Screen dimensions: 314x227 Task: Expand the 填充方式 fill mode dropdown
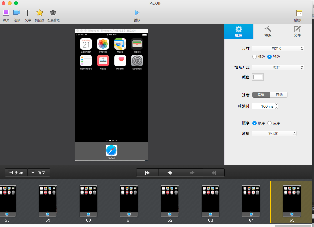pyautogui.click(x=278, y=67)
